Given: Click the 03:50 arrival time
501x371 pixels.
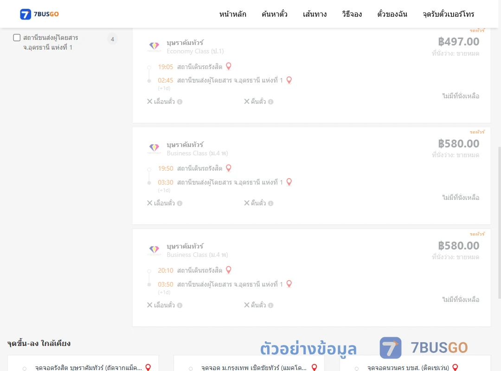Looking at the screenshot, I should (166, 284).
